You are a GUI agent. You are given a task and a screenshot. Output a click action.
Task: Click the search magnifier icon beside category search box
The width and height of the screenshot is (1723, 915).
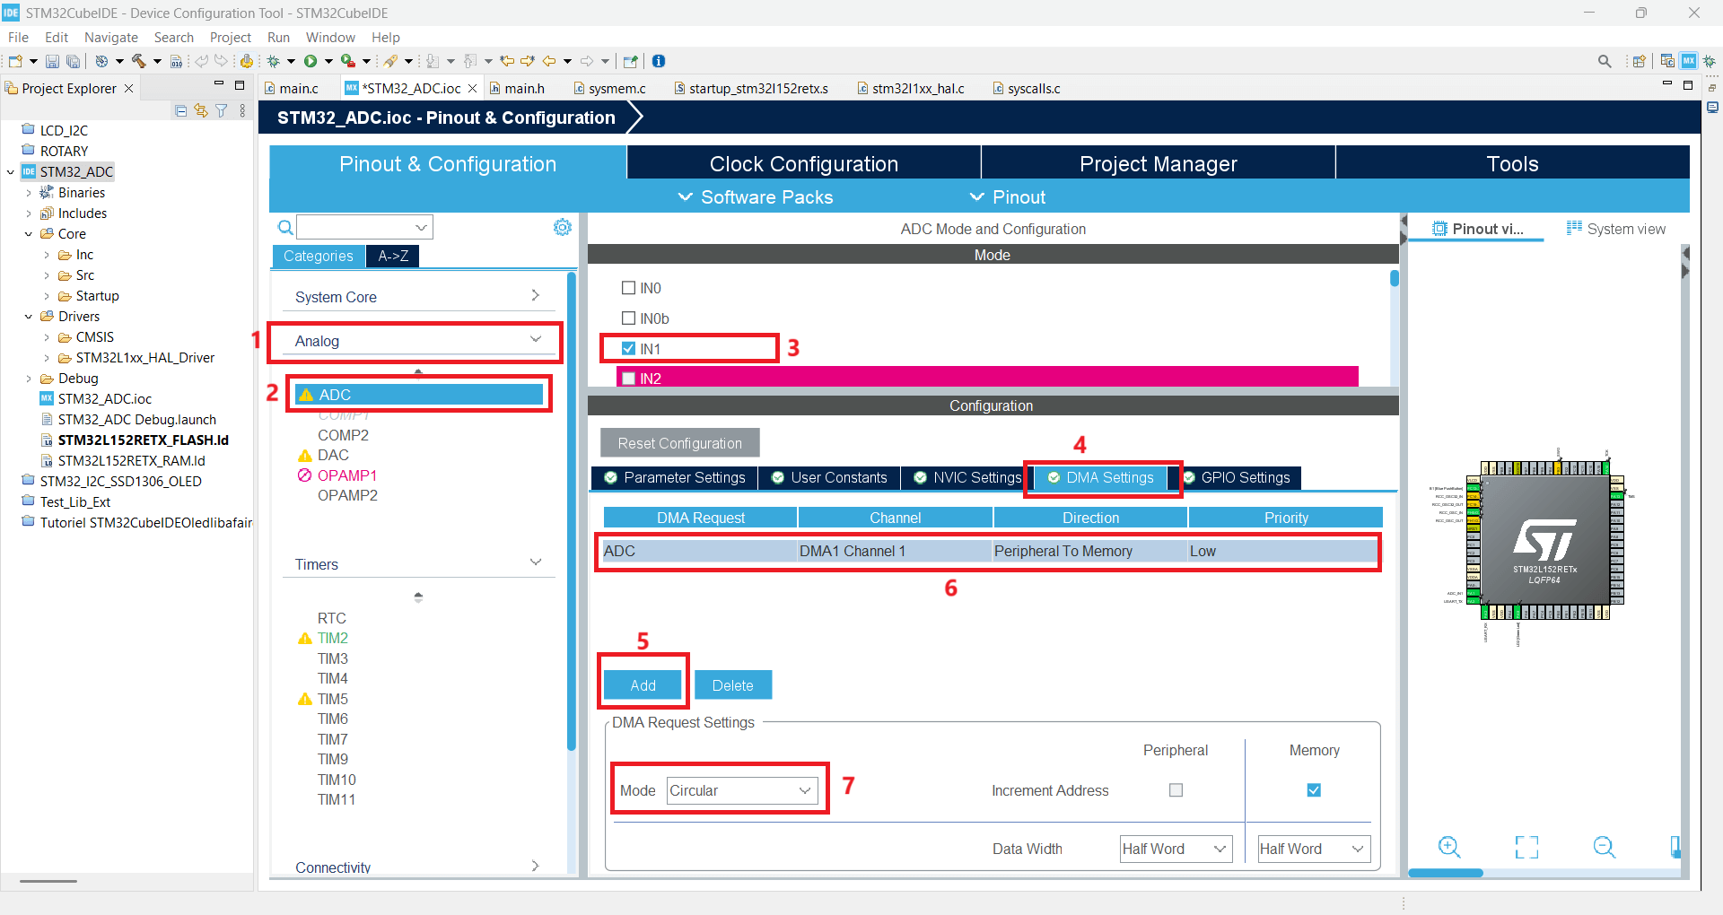pyautogui.click(x=285, y=227)
